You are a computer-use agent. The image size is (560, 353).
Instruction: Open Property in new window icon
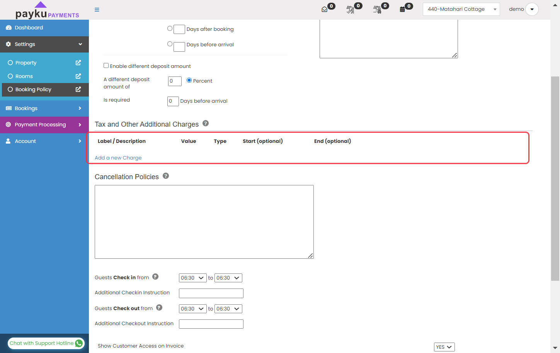pyautogui.click(x=78, y=63)
